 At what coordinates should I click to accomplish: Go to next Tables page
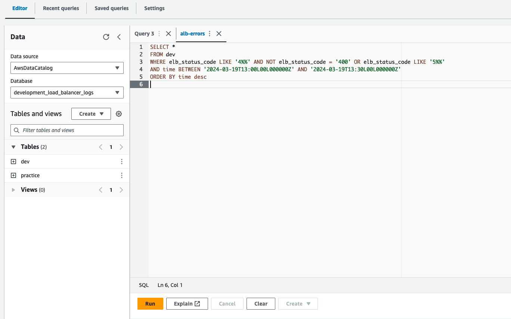click(x=121, y=147)
